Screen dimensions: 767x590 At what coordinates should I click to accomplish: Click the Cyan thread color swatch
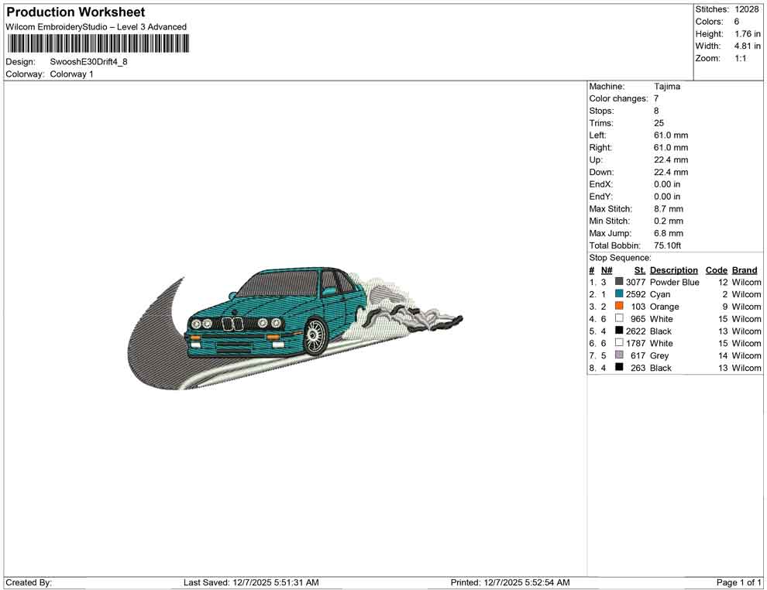pyautogui.click(x=619, y=293)
